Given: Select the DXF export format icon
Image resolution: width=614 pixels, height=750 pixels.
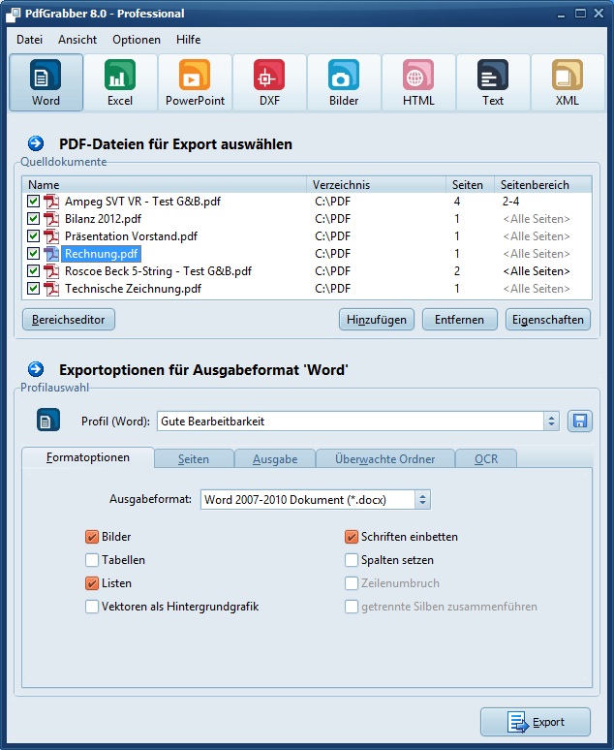Looking at the screenshot, I should 269,82.
